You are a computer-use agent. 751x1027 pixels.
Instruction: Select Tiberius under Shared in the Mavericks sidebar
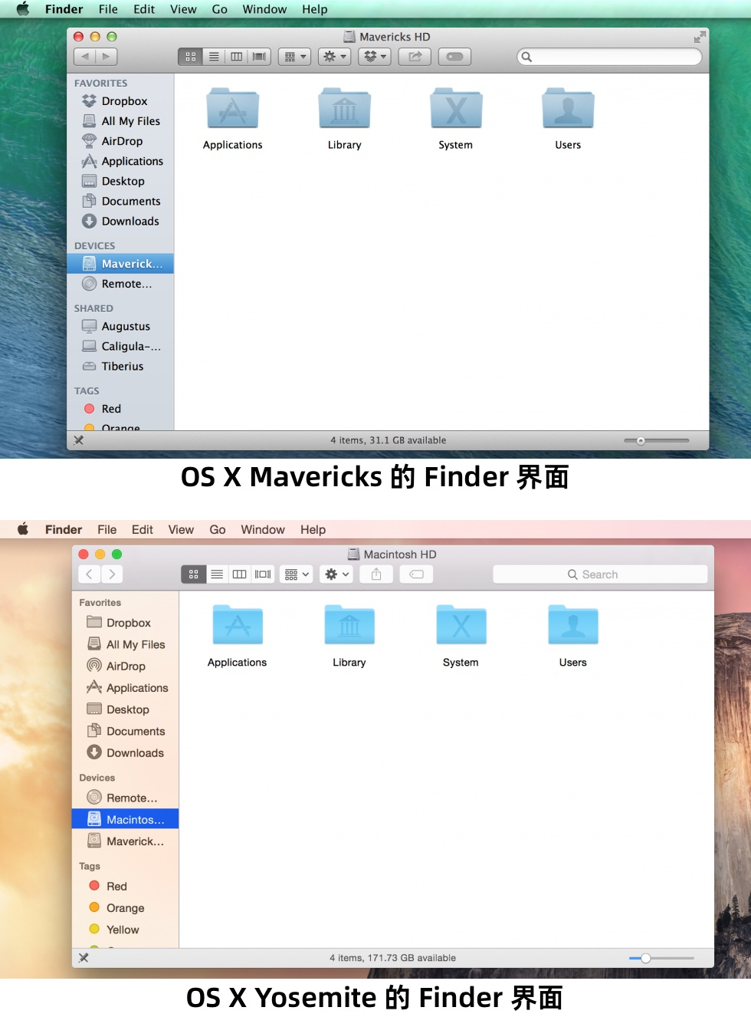coord(123,367)
